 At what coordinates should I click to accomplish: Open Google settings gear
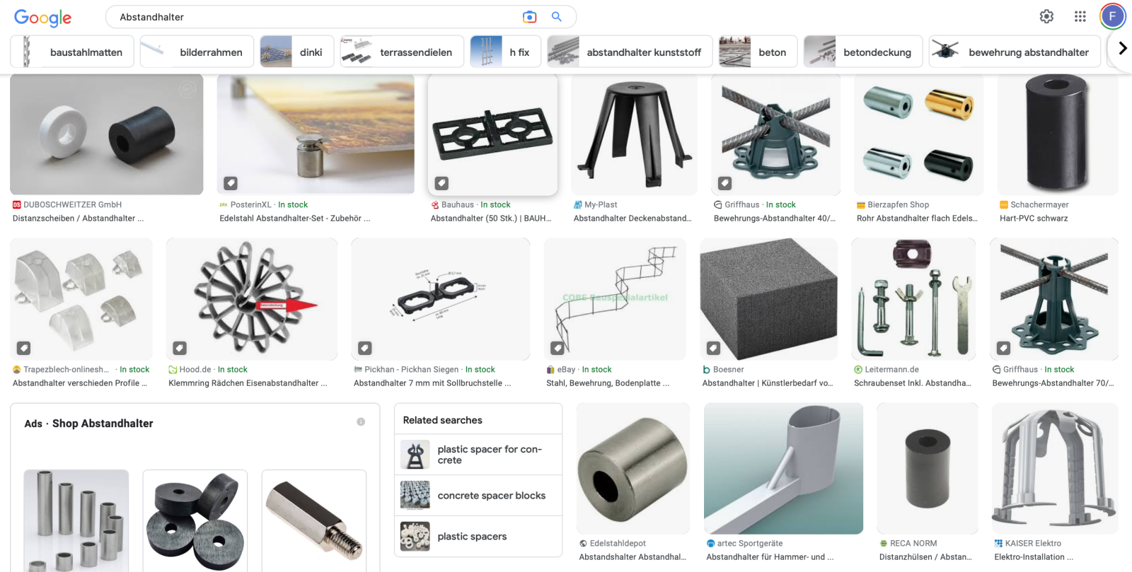coord(1046,16)
